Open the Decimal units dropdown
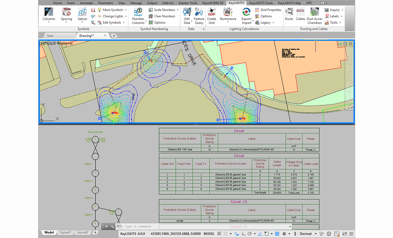Viewport: 393px width, 238px height. coord(308,234)
